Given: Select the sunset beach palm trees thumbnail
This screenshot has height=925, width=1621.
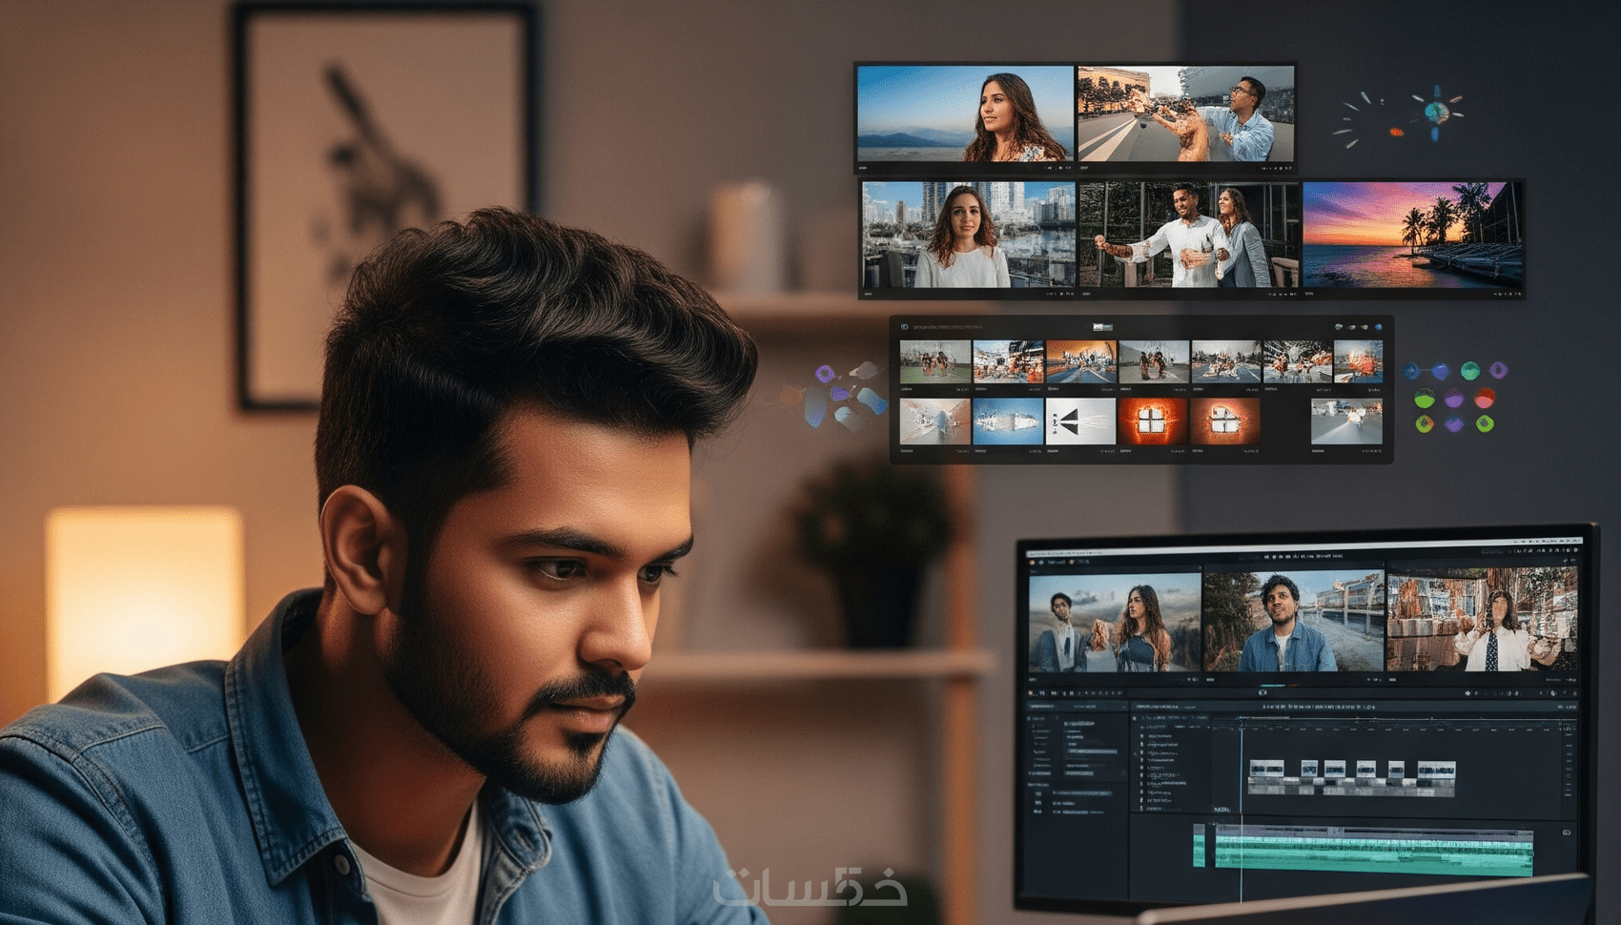Looking at the screenshot, I should pyautogui.click(x=1411, y=235).
